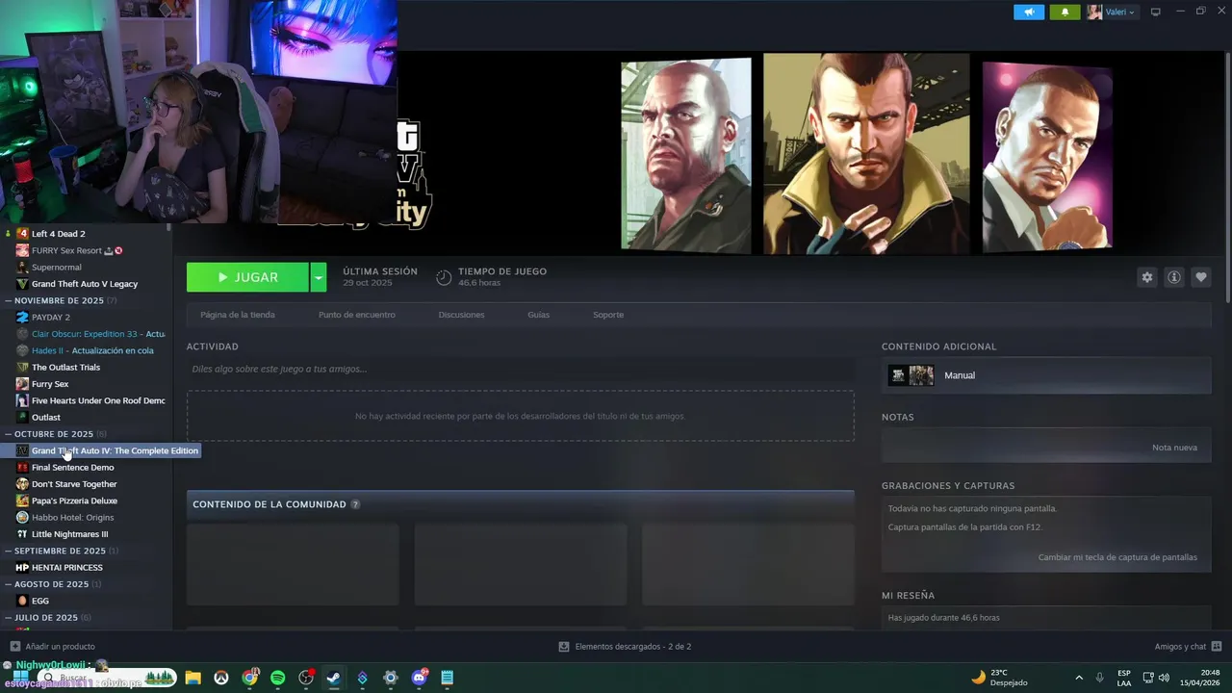The image size is (1232, 693).
Task: Click PAYDAY 2 game icon
Action: click(22, 317)
